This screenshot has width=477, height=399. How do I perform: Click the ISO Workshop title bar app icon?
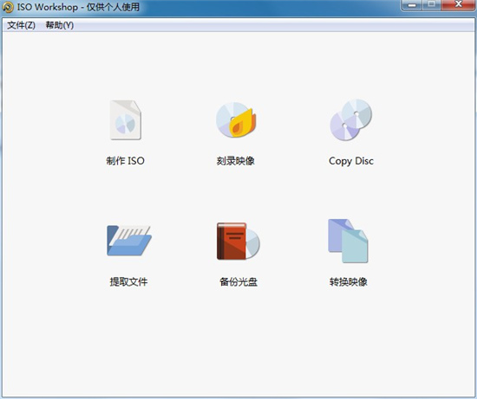[x=8, y=7]
